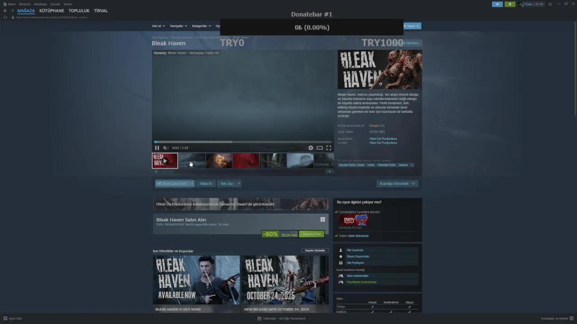This screenshot has height=324, width=577.
Task: Reload the store page with refresh icon
Action: click(x=5, y=17)
